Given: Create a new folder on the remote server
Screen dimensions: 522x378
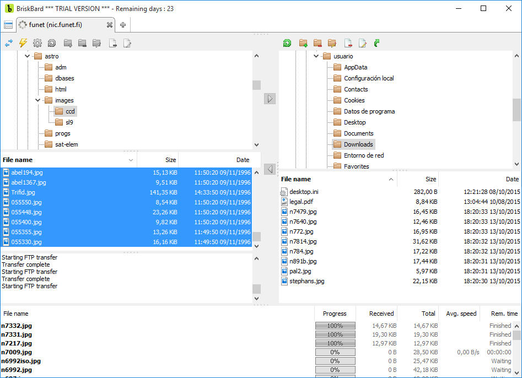Looking at the screenshot, I should point(68,43).
